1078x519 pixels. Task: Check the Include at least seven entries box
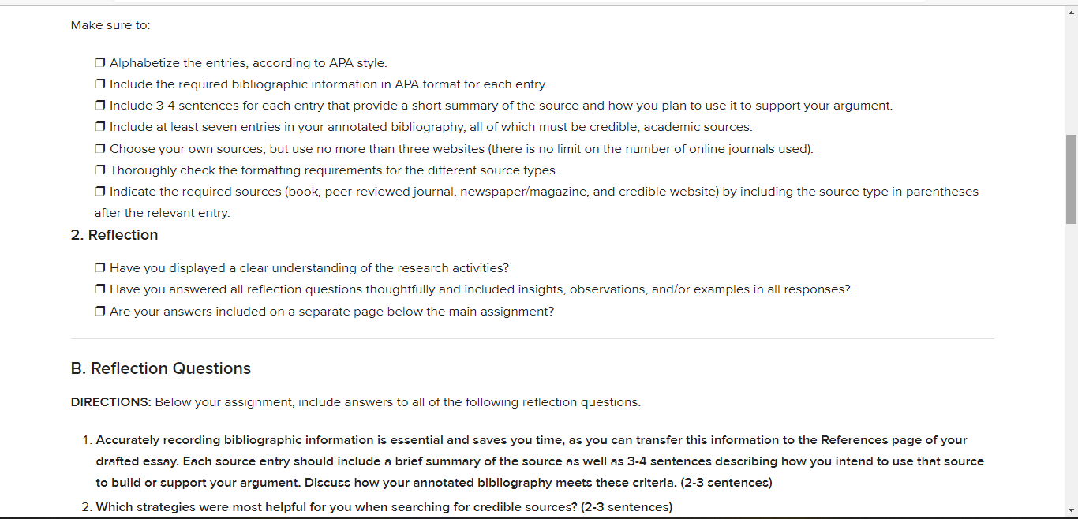(x=100, y=127)
